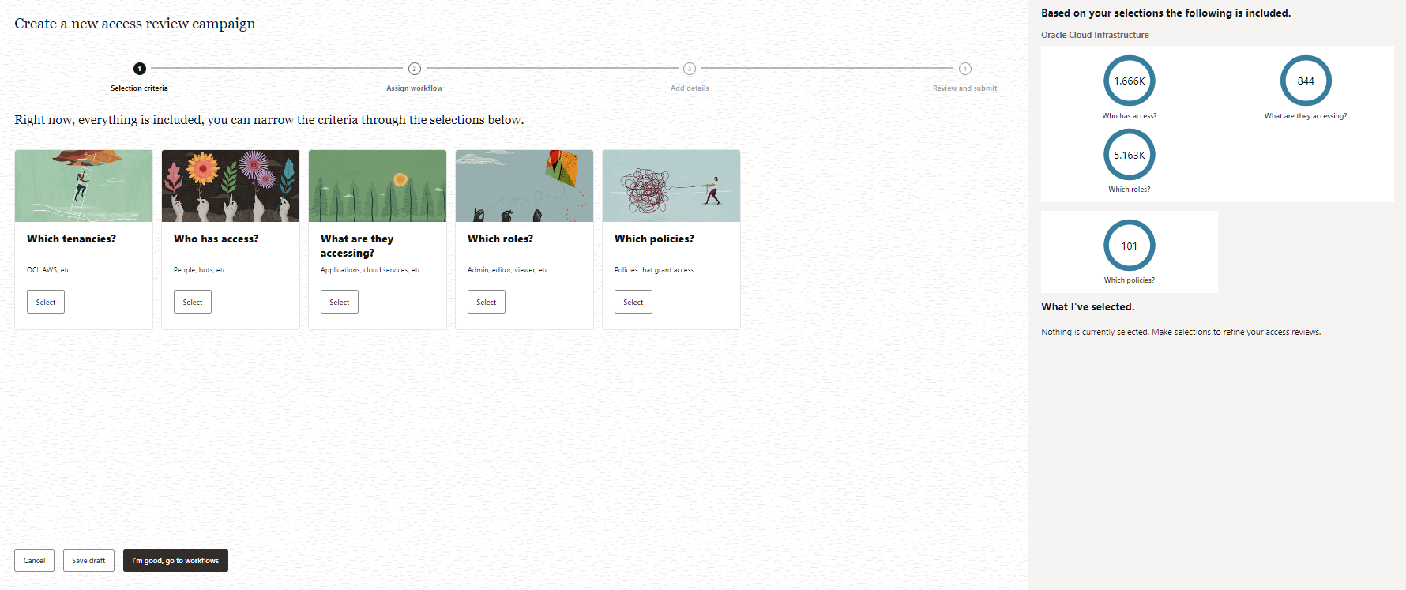
Task: Click the 'Who has access?' summary chart label
Action: (x=1130, y=116)
